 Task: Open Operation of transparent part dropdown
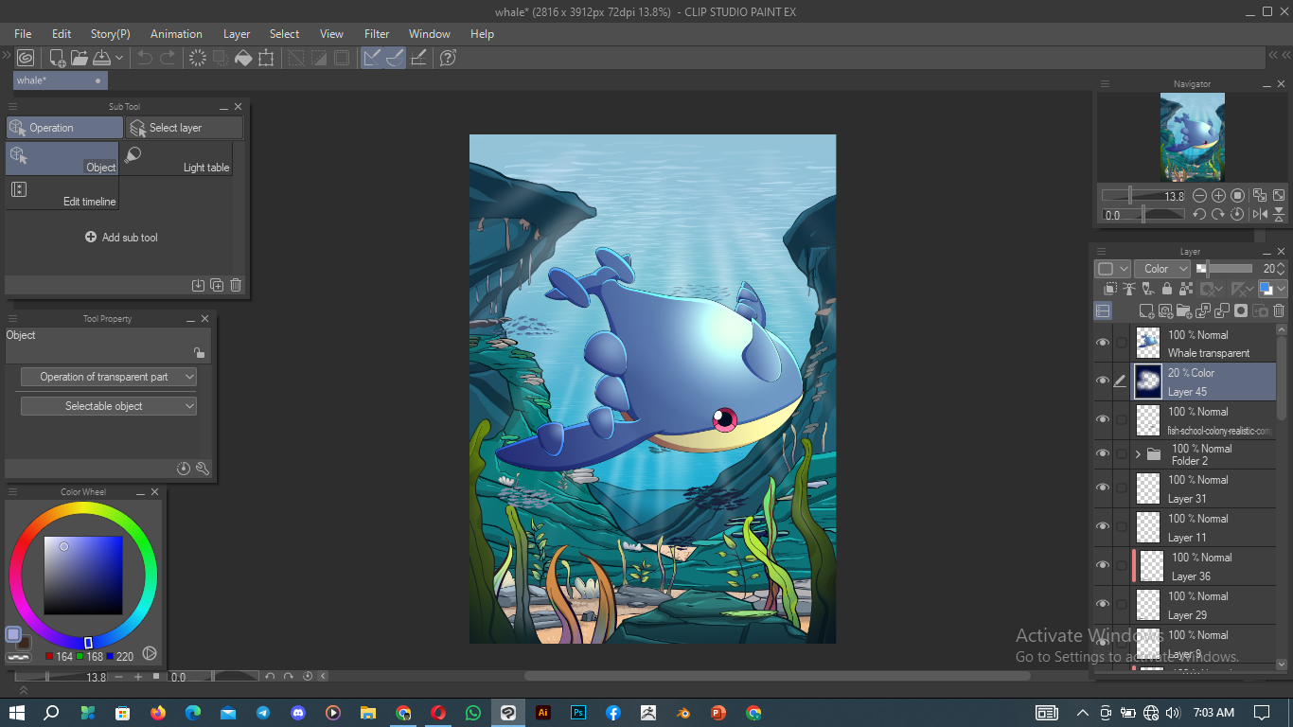(109, 377)
